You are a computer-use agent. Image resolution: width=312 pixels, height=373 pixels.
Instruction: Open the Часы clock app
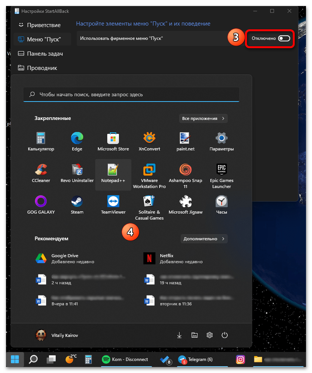click(x=222, y=205)
